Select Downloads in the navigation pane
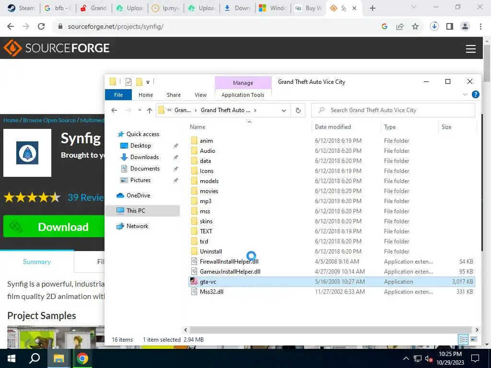This screenshot has width=491, height=368. point(144,157)
